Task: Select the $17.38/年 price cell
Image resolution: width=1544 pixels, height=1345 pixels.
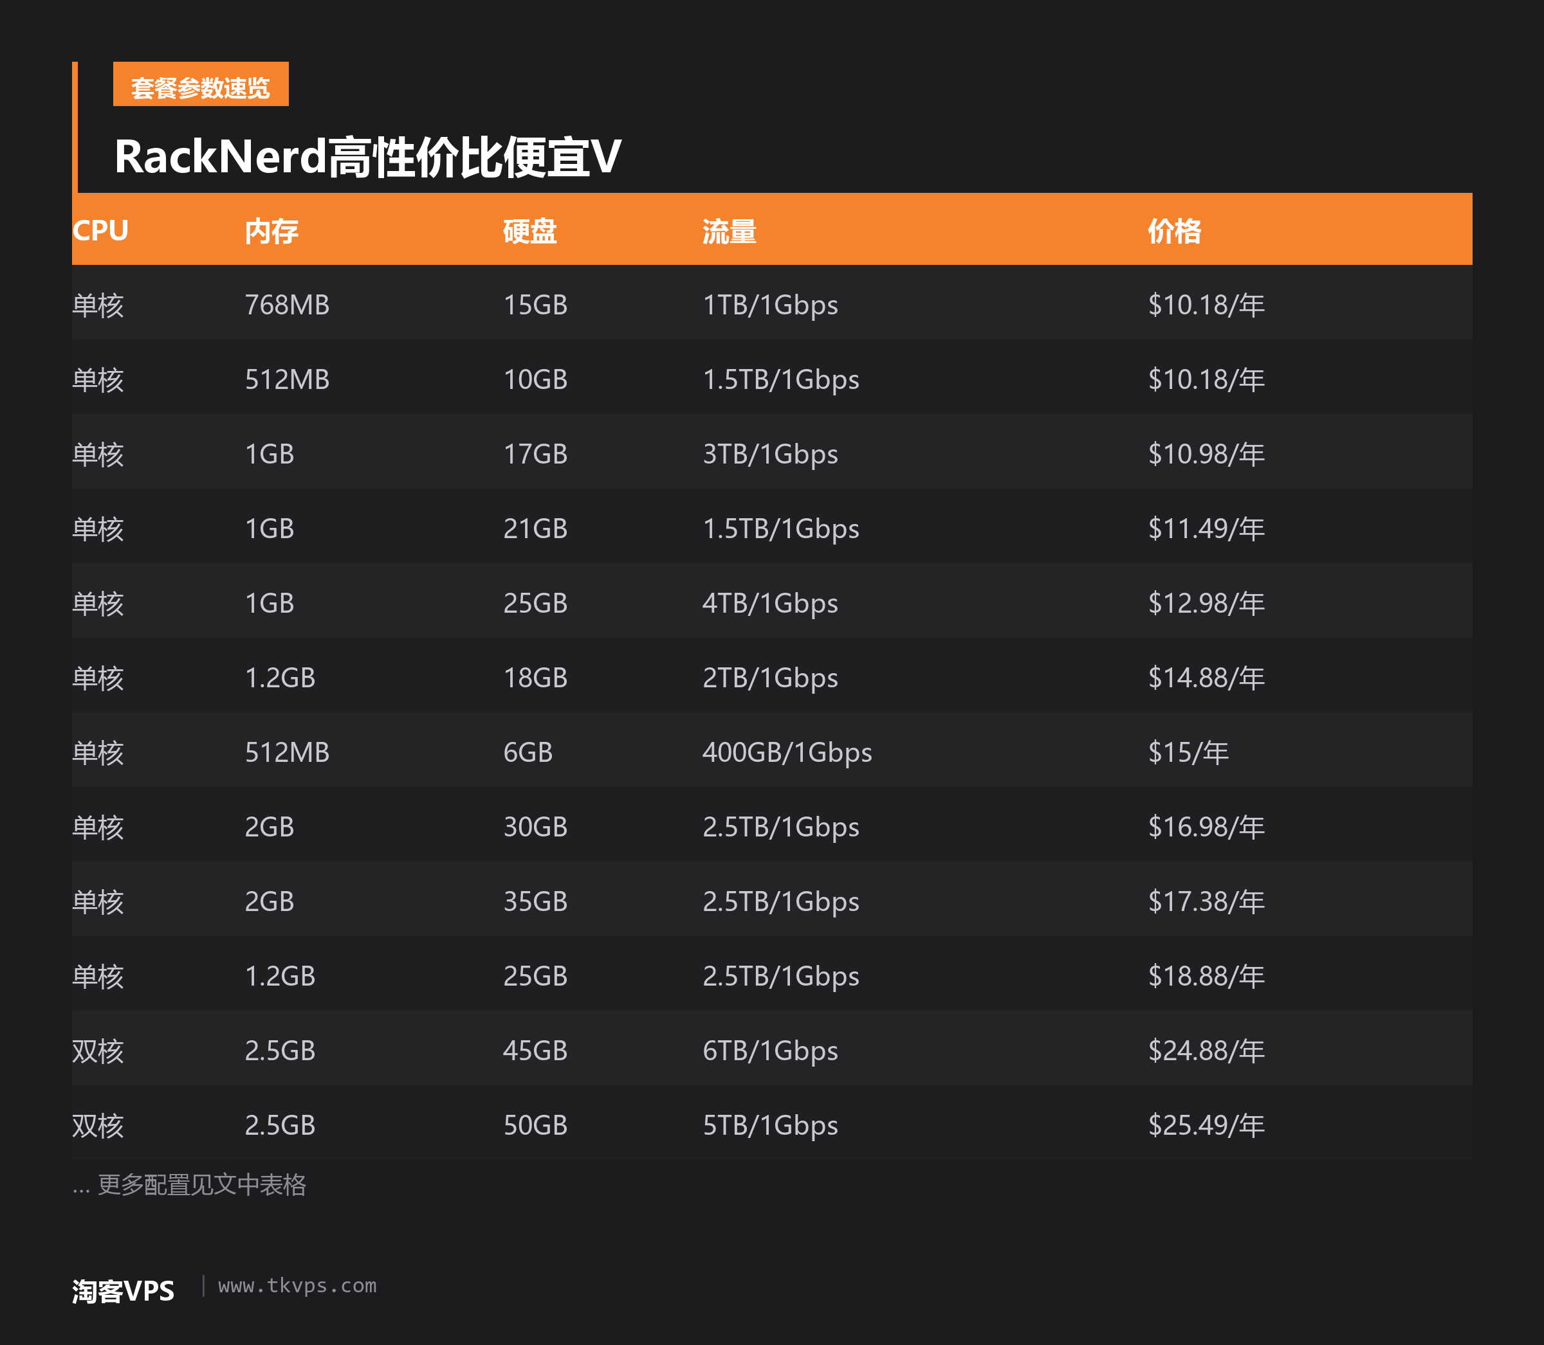Action: [x=1206, y=901]
